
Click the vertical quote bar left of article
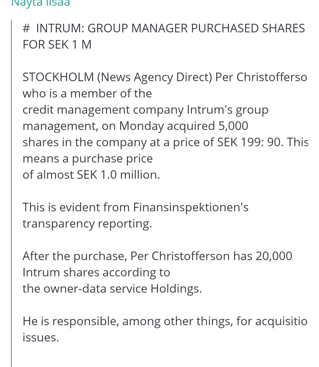click(x=12, y=192)
